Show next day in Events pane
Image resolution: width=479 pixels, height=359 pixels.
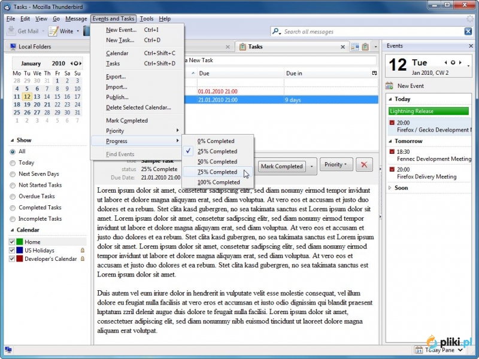460,63
